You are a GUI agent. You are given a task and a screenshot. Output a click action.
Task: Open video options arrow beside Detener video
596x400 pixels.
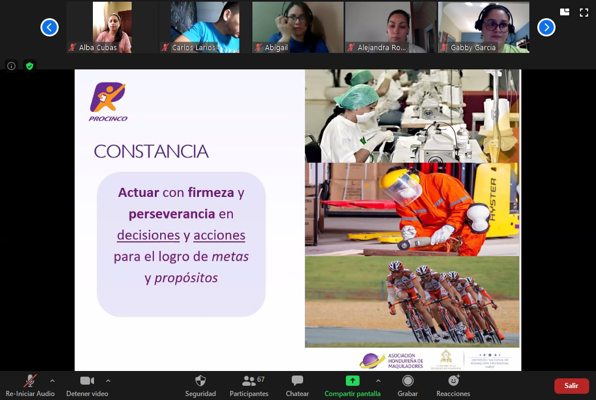click(x=108, y=381)
